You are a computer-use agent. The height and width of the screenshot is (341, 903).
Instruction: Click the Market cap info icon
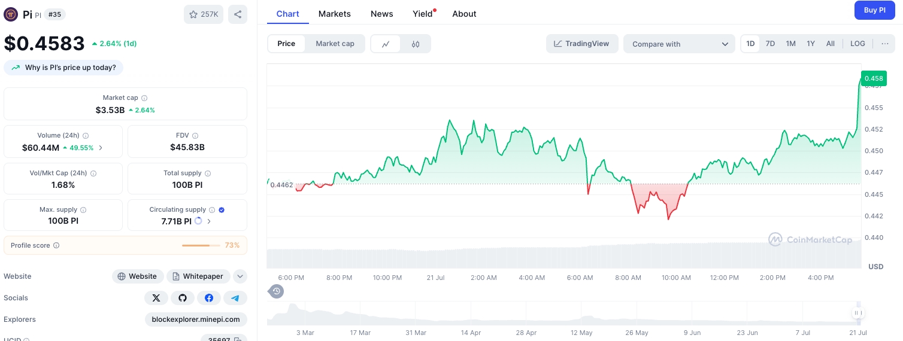[144, 98]
